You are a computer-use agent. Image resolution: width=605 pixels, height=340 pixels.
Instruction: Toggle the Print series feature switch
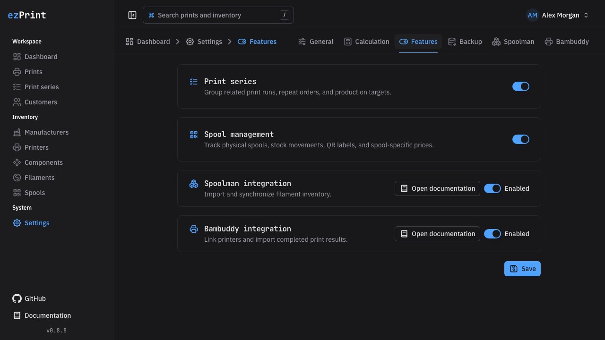521,86
